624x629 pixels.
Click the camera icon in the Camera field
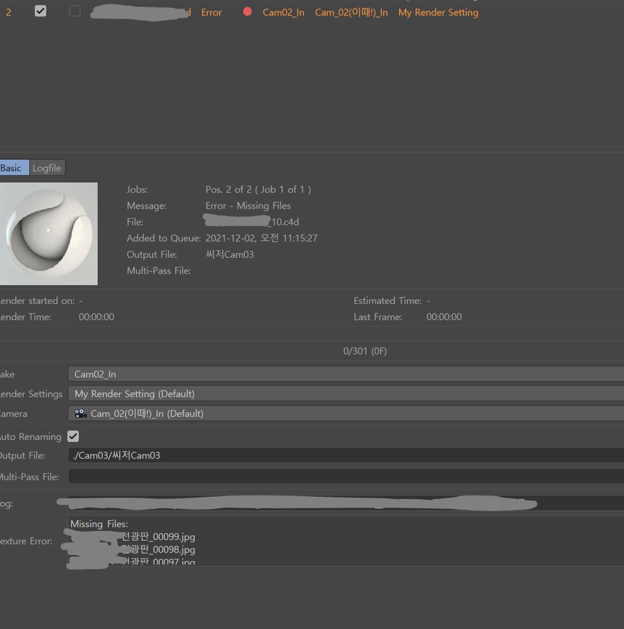[80, 413]
